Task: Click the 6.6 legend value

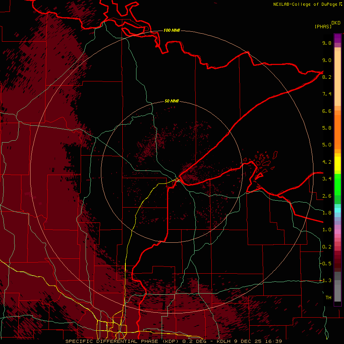Action: (327, 111)
